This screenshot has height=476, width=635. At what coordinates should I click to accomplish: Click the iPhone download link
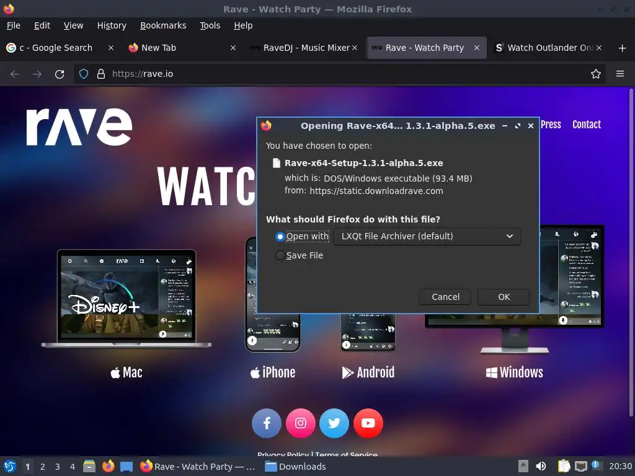click(x=273, y=372)
